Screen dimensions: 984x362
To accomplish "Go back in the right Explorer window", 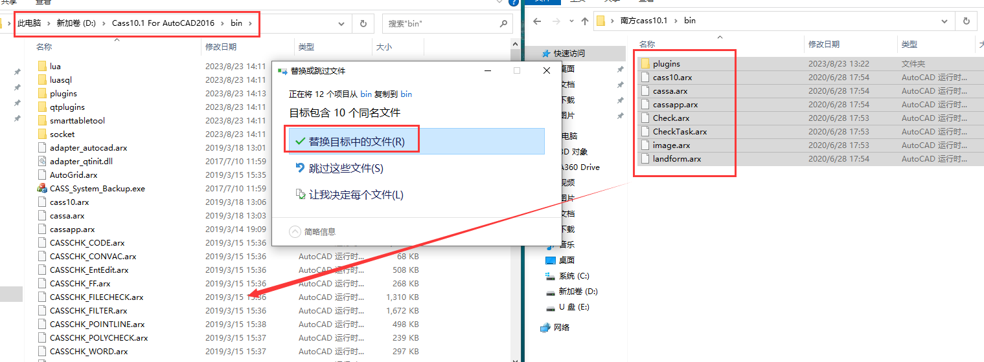I will tap(536, 21).
